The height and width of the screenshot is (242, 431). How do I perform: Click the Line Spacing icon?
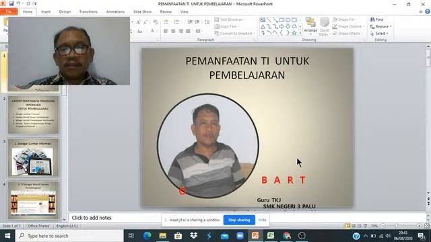(x=207, y=22)
